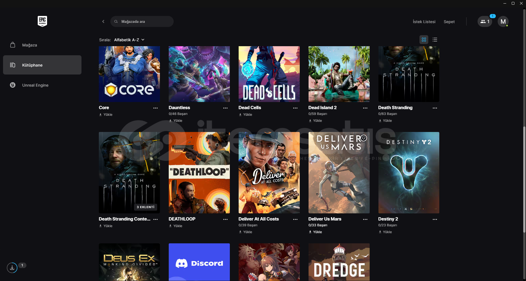Image resolution: width=526 pixels, height=281 pixels.
Task: Click the 3 EKLENTİ add-ons badge
Action: click(x=146, y=207)
